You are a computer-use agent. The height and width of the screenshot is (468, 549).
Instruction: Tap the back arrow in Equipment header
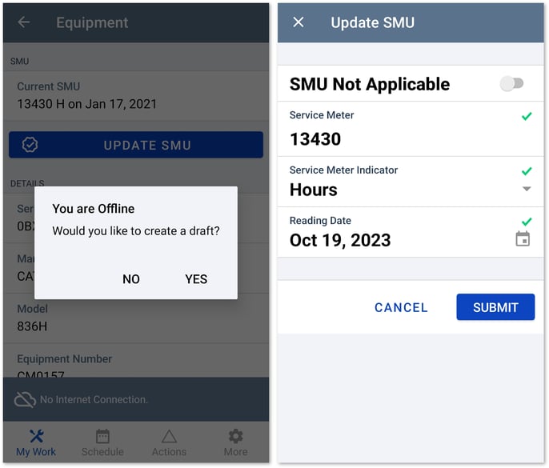click(24, 22)
